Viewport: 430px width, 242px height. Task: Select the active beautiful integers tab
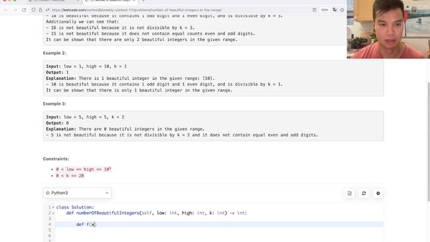[110, 1]
